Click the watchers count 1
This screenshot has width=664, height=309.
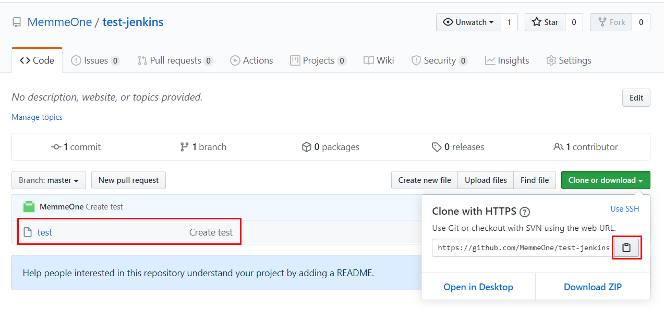pyautogui.click(x=509, y=22)
